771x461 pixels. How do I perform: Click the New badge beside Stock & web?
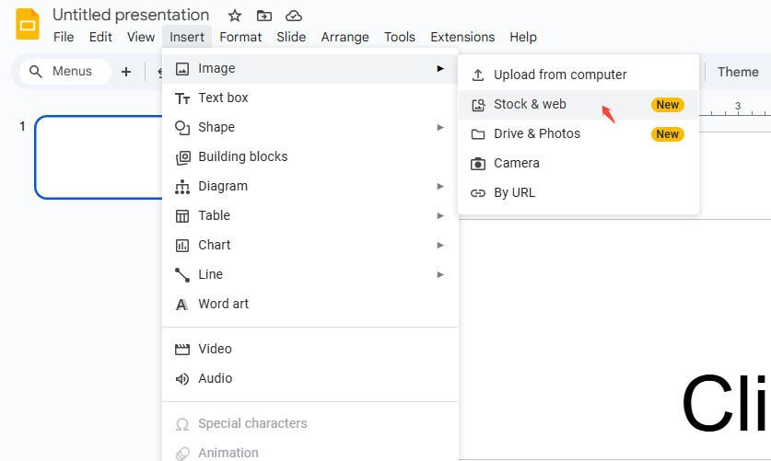pos(667,105)
